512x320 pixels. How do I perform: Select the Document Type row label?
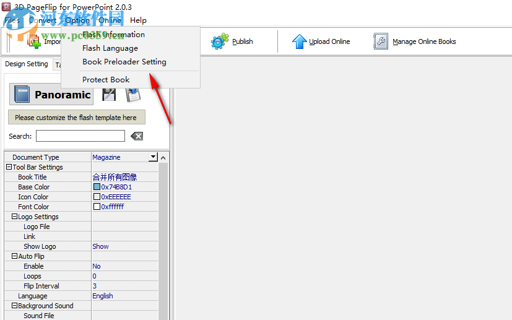coord(35,157)
